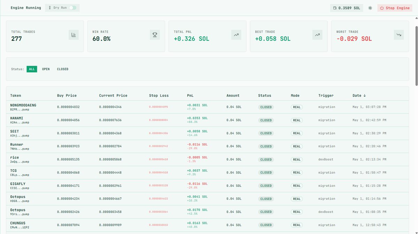The image size is (418, 234).
Task: Filter trades by OPEN status
Action: click(46, 69)
